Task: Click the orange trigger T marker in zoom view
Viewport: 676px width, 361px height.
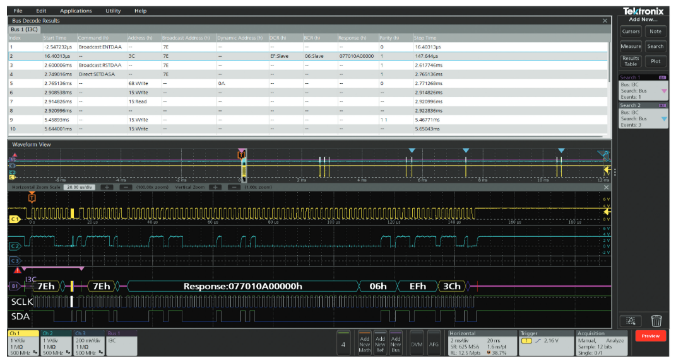Action: click(32, 198)
